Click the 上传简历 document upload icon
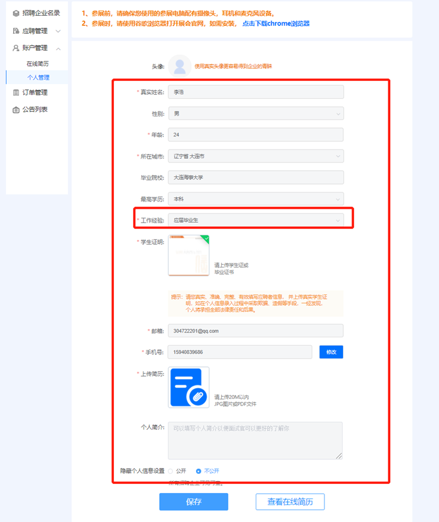 pos(189,387)
